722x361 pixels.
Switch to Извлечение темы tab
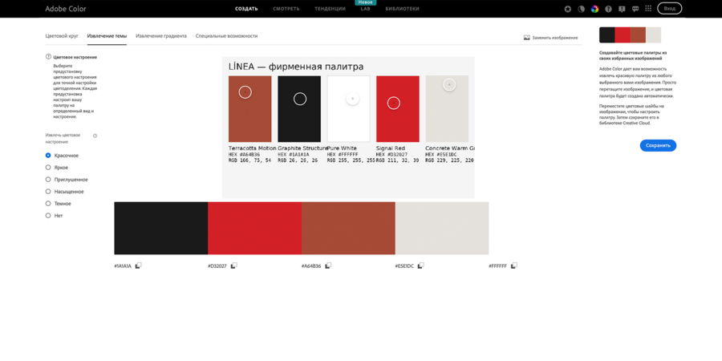click(107, 36)
